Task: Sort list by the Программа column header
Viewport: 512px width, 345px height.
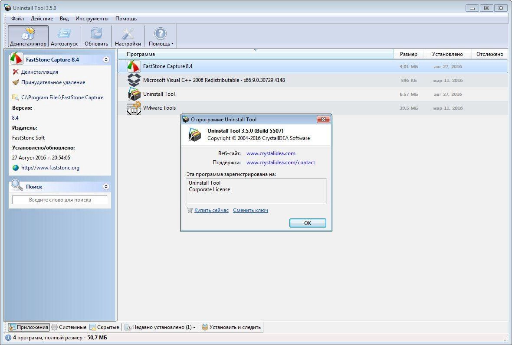Action: [x=255, y=54]
